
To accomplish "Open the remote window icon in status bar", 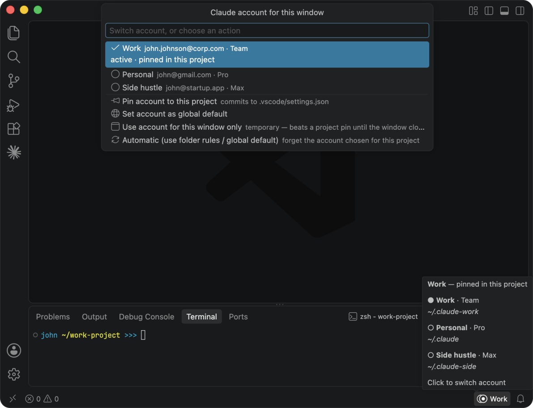I will coord(13,399).
